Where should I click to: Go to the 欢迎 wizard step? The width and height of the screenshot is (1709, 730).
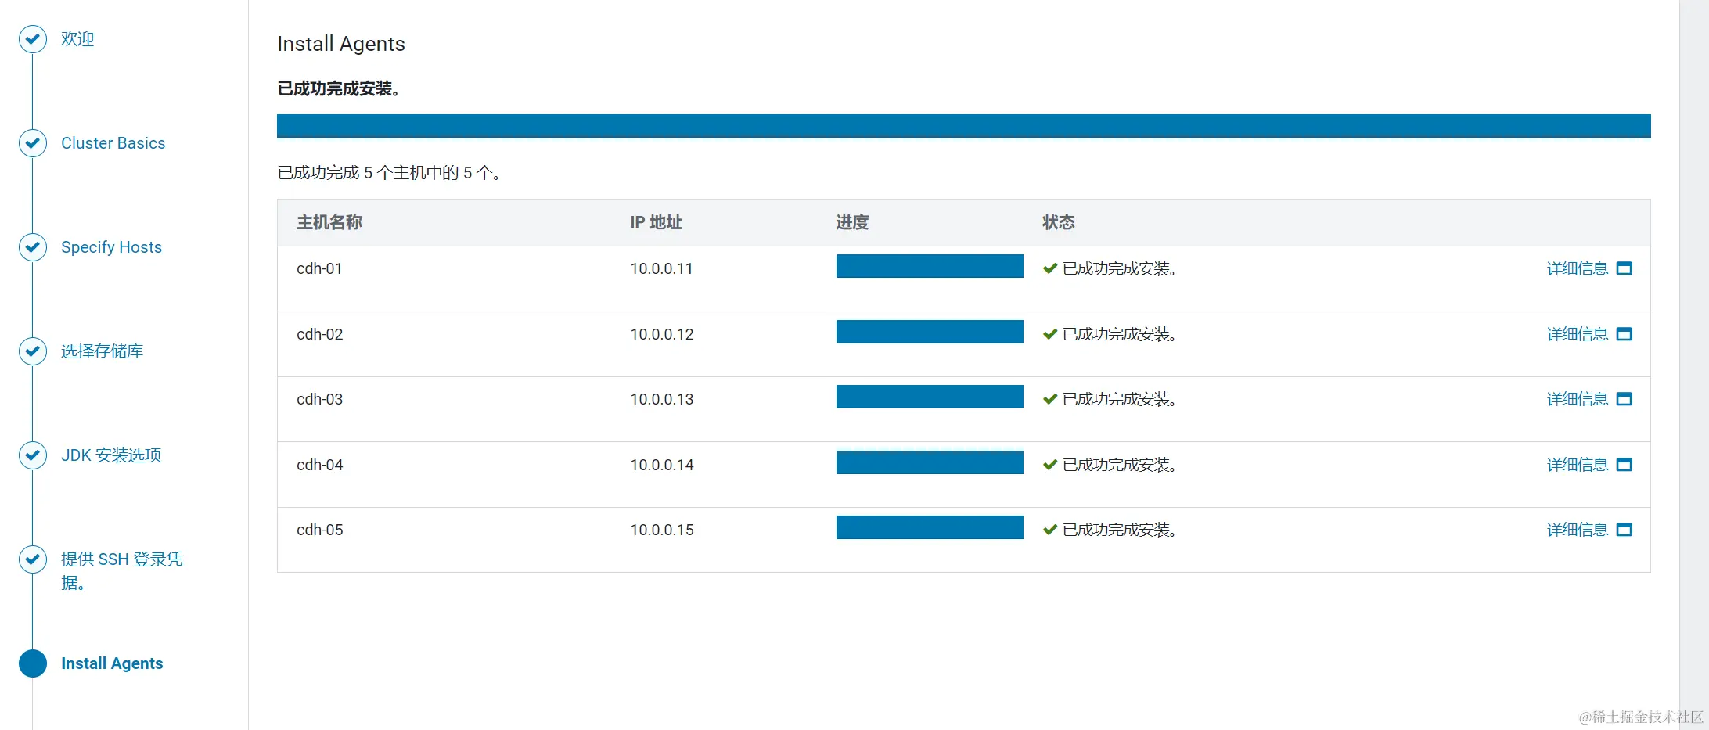(x=77, y=39)
